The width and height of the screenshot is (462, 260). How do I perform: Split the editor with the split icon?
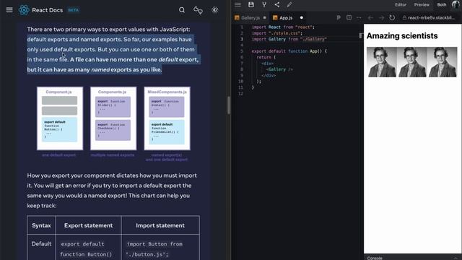tap(349, 17)
